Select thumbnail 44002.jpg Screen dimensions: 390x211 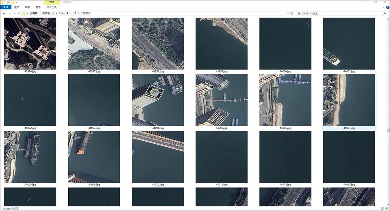pyautogui.click(x=30, y=100)
